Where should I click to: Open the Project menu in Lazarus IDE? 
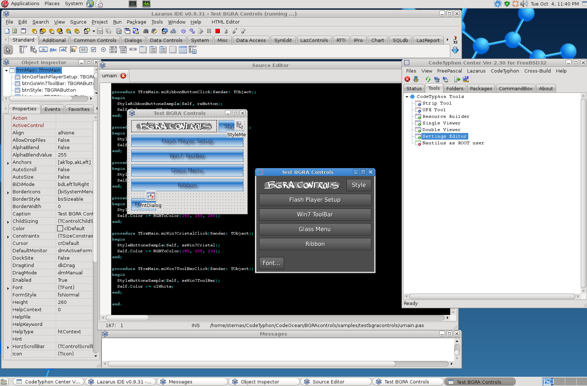tap(100, 22)
